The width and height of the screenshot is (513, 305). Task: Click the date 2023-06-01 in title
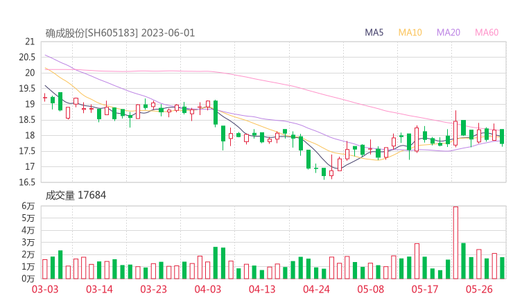[168, 33]
